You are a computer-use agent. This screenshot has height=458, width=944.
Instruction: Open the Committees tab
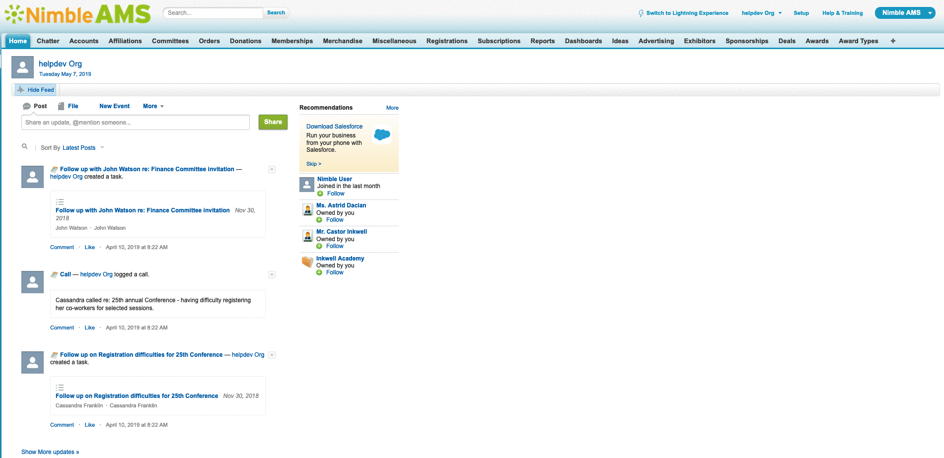(170, 41)
